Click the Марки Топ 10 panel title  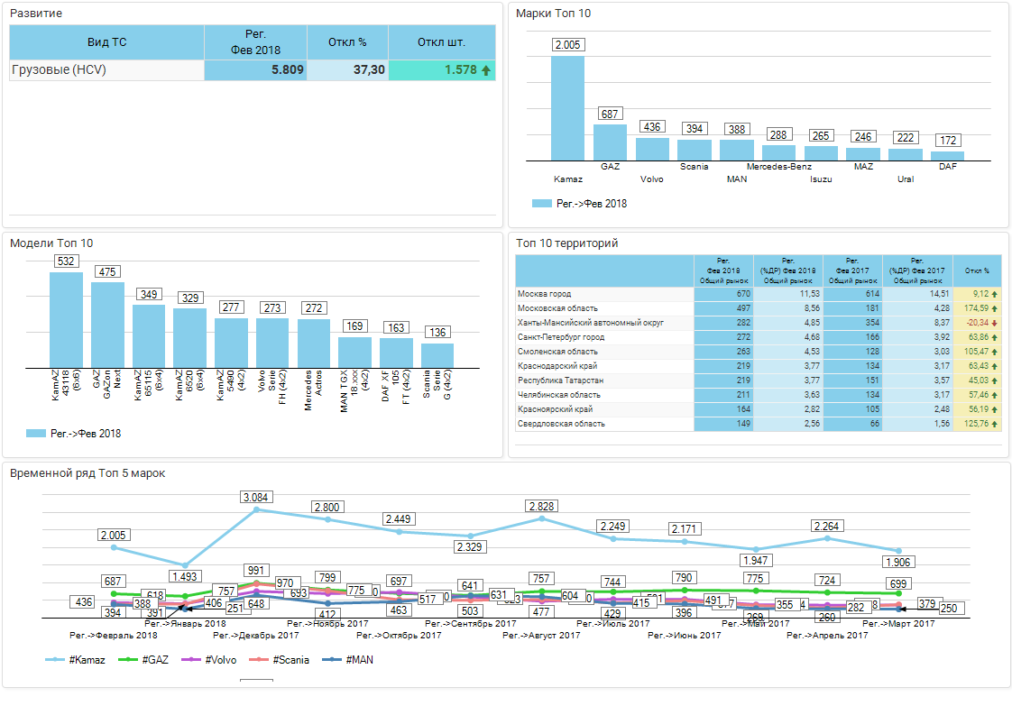point(553,14)
